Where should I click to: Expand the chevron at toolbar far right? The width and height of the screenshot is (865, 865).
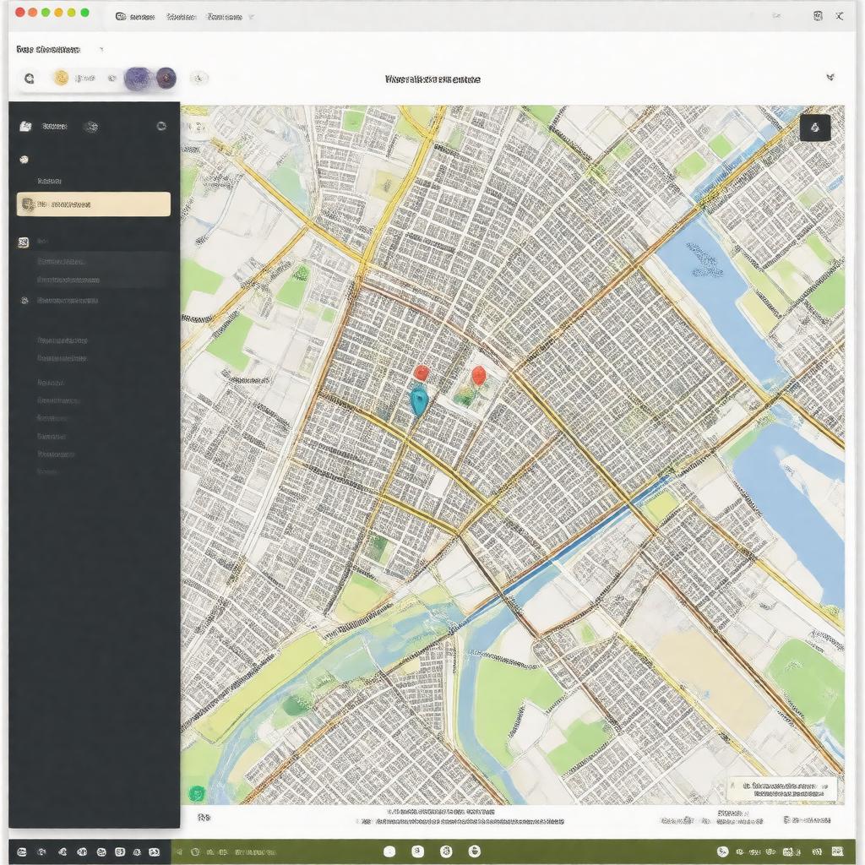coord(830,78)
